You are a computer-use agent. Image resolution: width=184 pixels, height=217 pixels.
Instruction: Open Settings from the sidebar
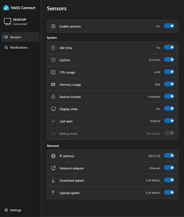click(20, 210)
